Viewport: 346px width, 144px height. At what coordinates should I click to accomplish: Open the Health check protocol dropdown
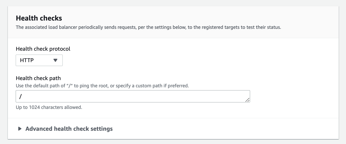(x=39, y=60)
